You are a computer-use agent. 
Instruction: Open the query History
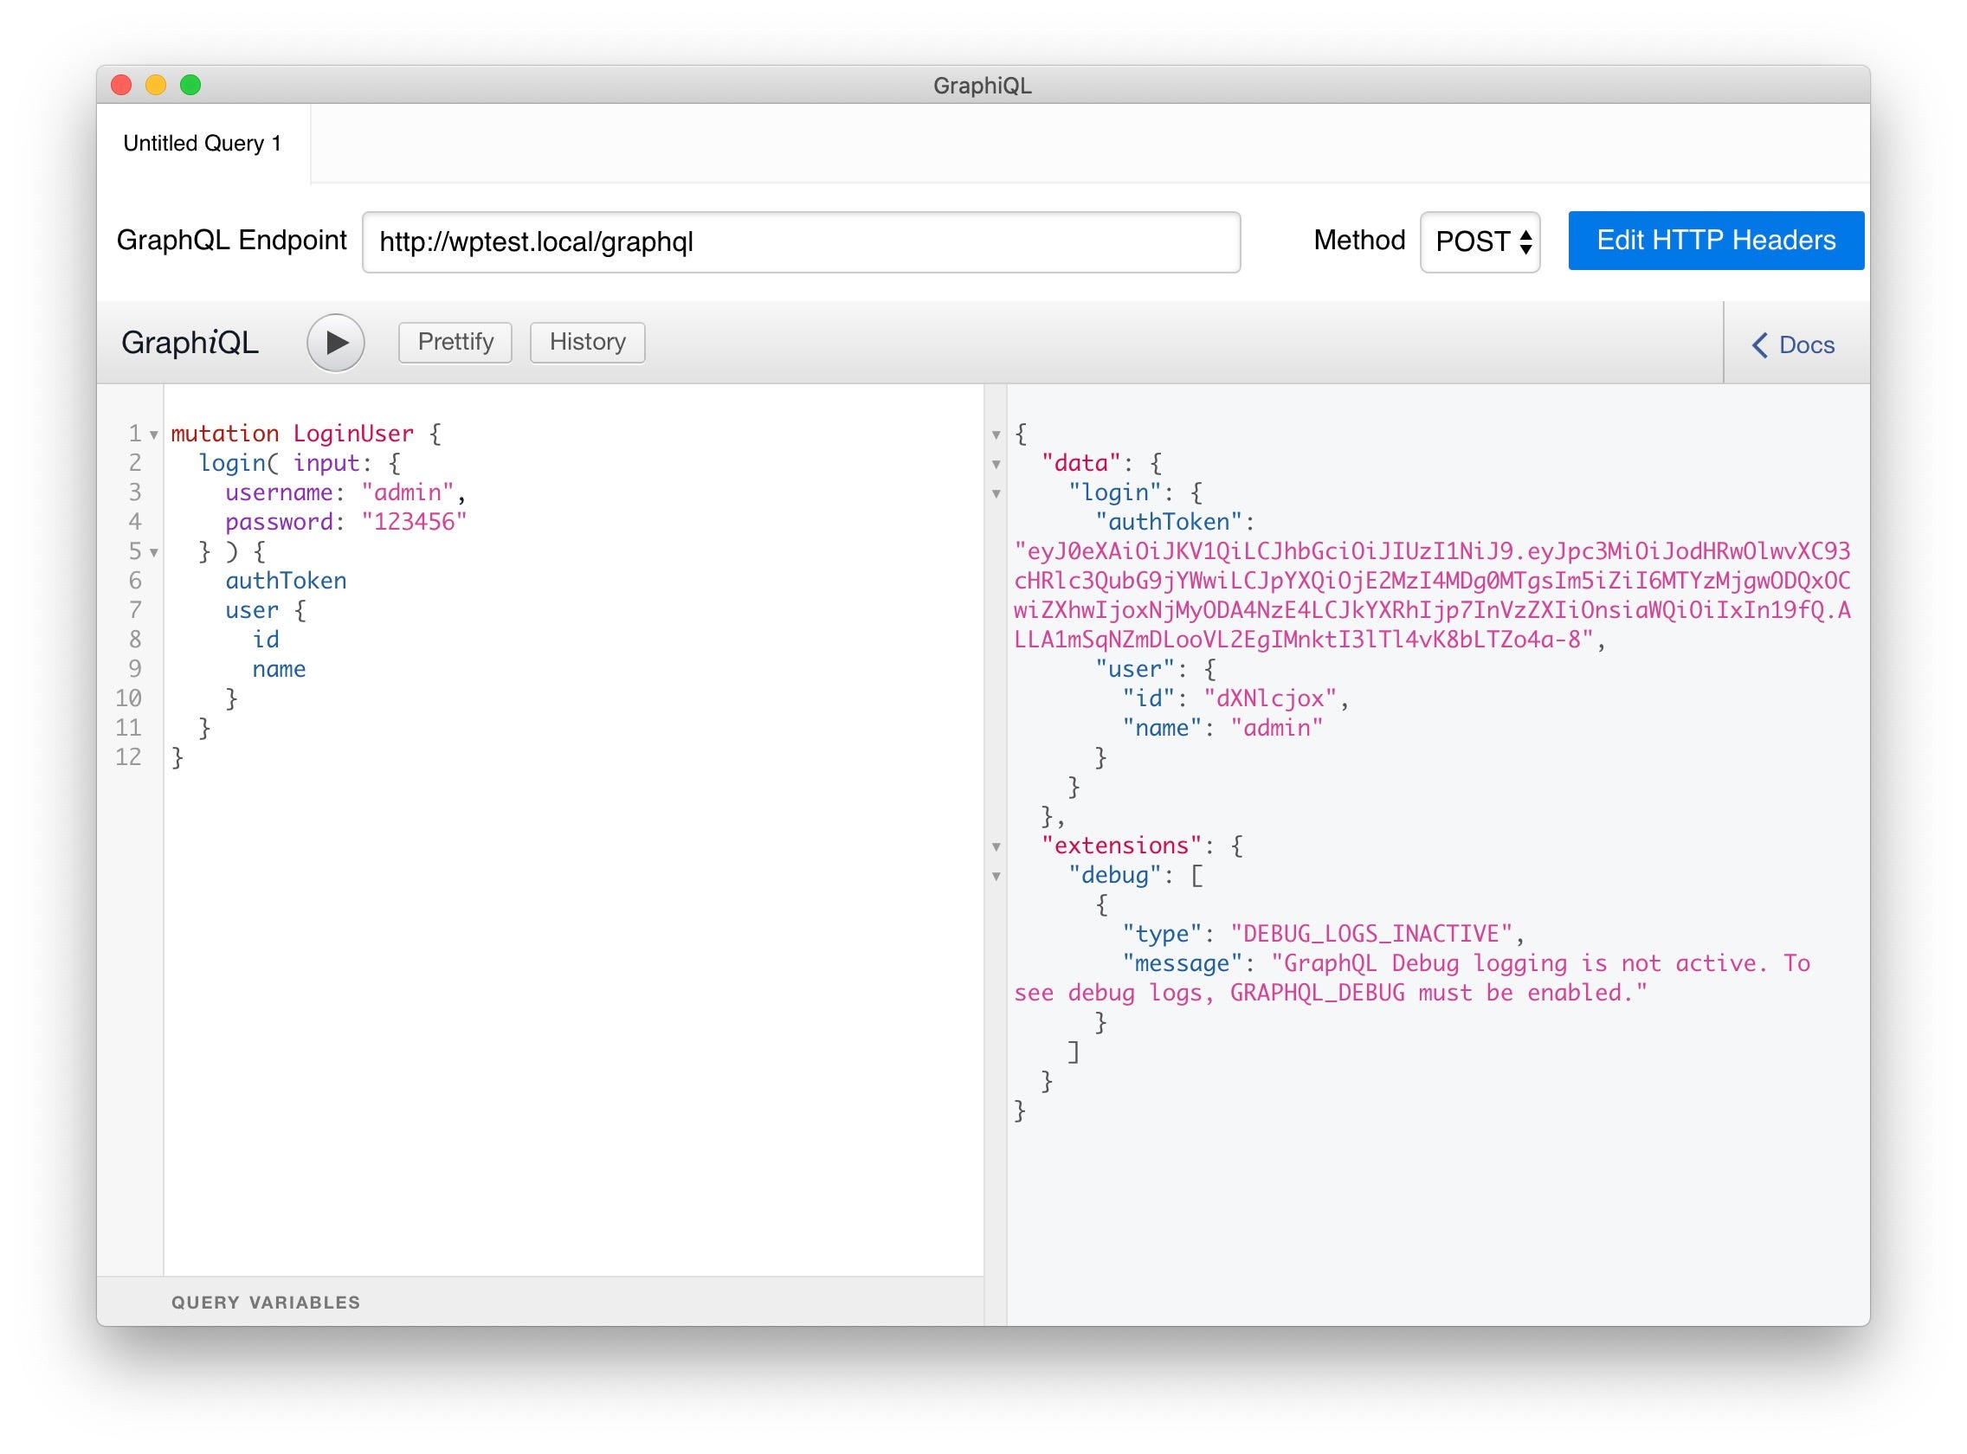click(x=586, y=343)
